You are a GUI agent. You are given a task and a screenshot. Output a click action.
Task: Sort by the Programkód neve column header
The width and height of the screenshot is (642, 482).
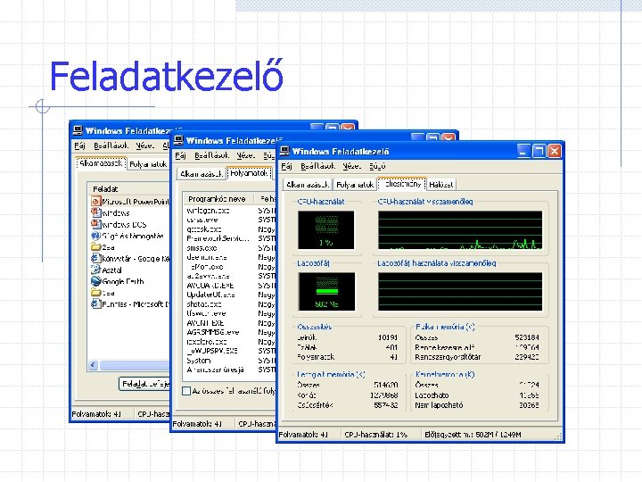tap(218, 199)
